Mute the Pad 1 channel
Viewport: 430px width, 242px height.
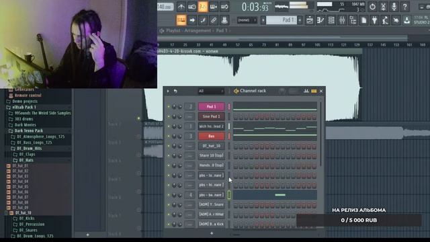(169, 107)
